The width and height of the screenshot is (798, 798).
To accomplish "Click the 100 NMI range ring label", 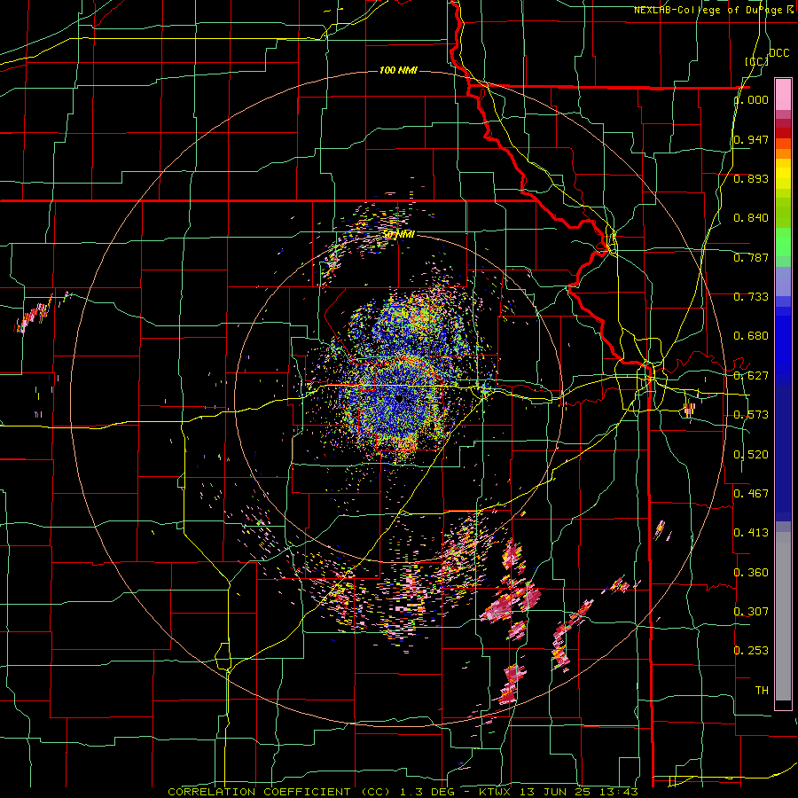I will [x=398, y=70].
